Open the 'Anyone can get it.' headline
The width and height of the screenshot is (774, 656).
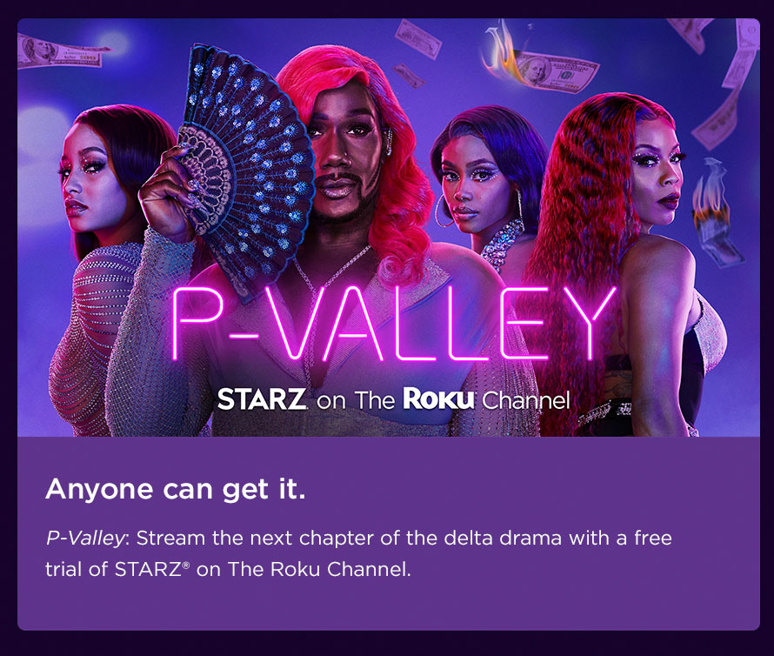(176, 489)
